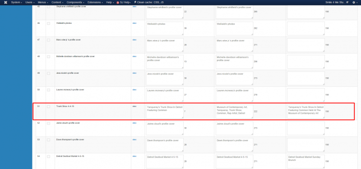
Task: Click the empty description field in Jaime.cloud's row
Action: tap(306, 128)
